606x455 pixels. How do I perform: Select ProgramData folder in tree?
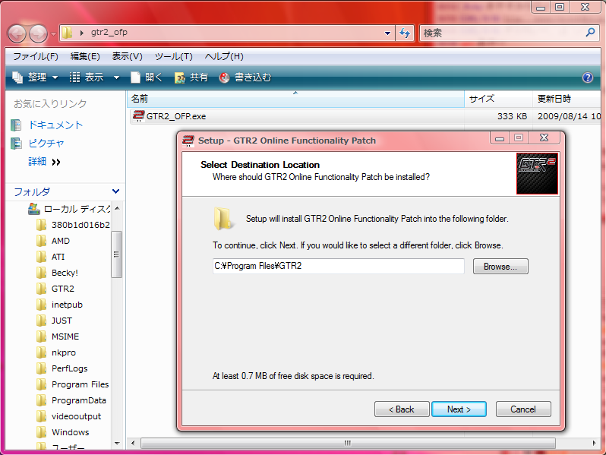(x=78, y=400)
